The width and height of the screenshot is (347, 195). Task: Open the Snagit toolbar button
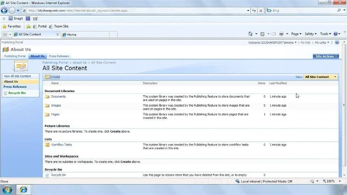click(16, 18)
